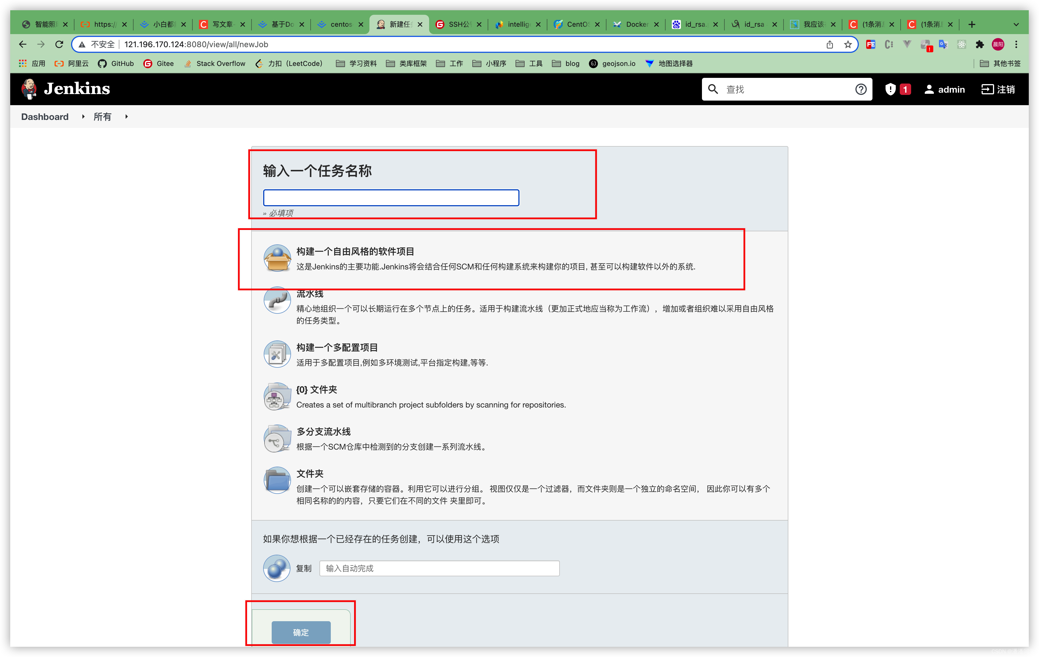
Task: Open the admin user link
Action: 944,89
